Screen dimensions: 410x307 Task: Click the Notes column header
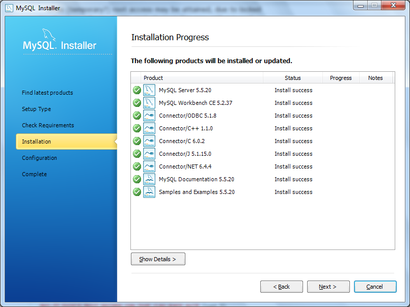pos(375,78)
